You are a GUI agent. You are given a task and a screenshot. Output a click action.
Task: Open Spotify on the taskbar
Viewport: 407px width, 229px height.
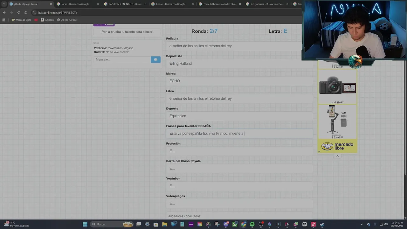[252, 224]
